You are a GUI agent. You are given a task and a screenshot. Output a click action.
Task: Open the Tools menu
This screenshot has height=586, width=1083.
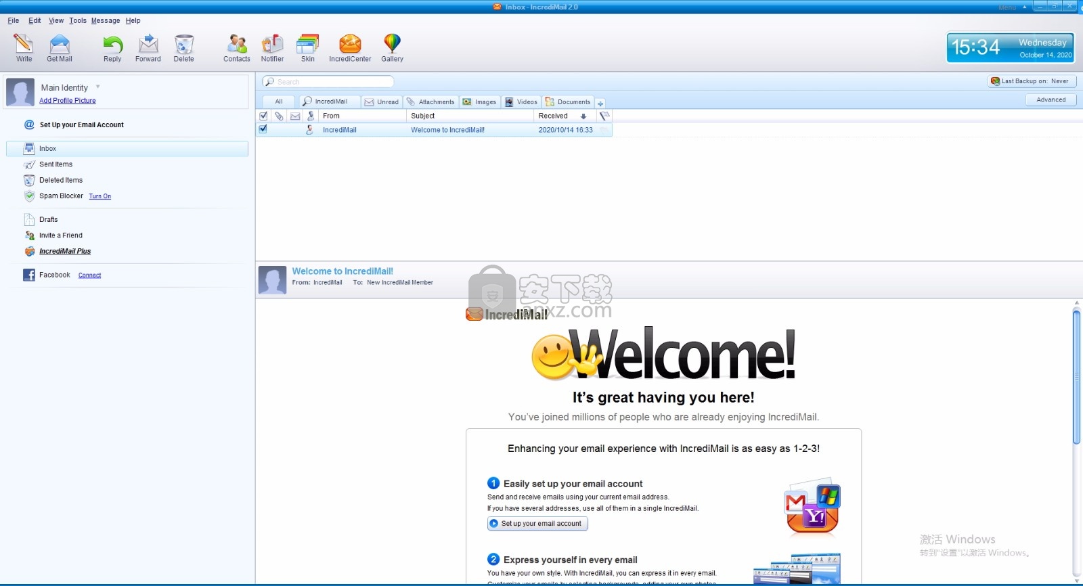(78, 20)
